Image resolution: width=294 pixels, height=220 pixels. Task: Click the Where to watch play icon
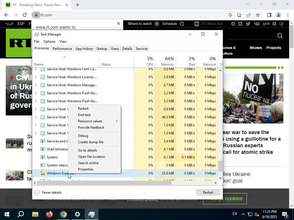[157, 24]
